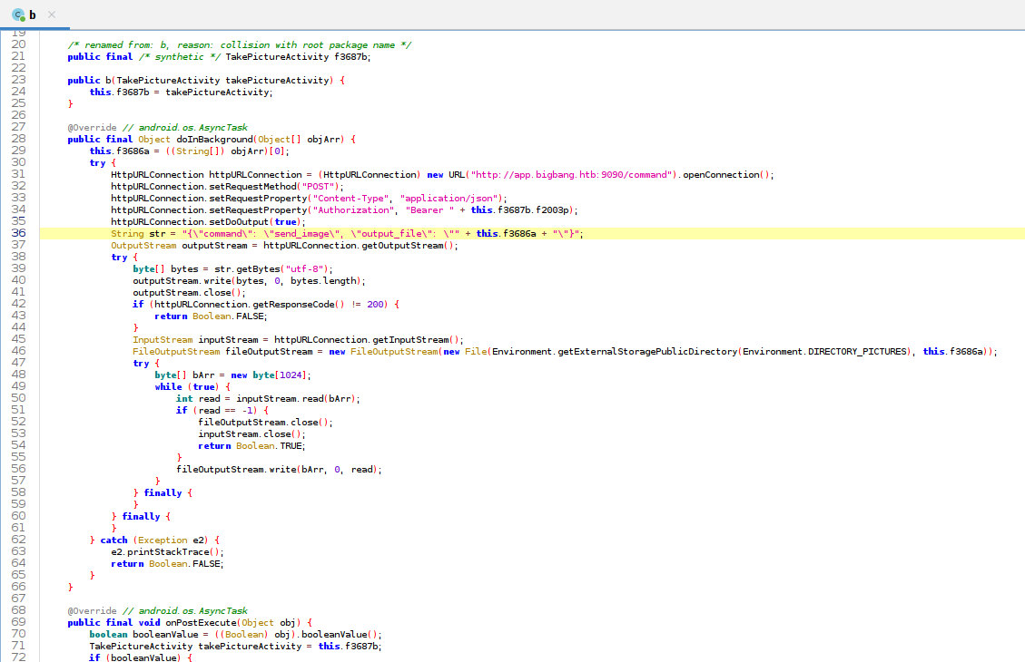Click constructor "public b(" on line 23
This screenshot has width=1025, height=662.
tap(91, 81)
